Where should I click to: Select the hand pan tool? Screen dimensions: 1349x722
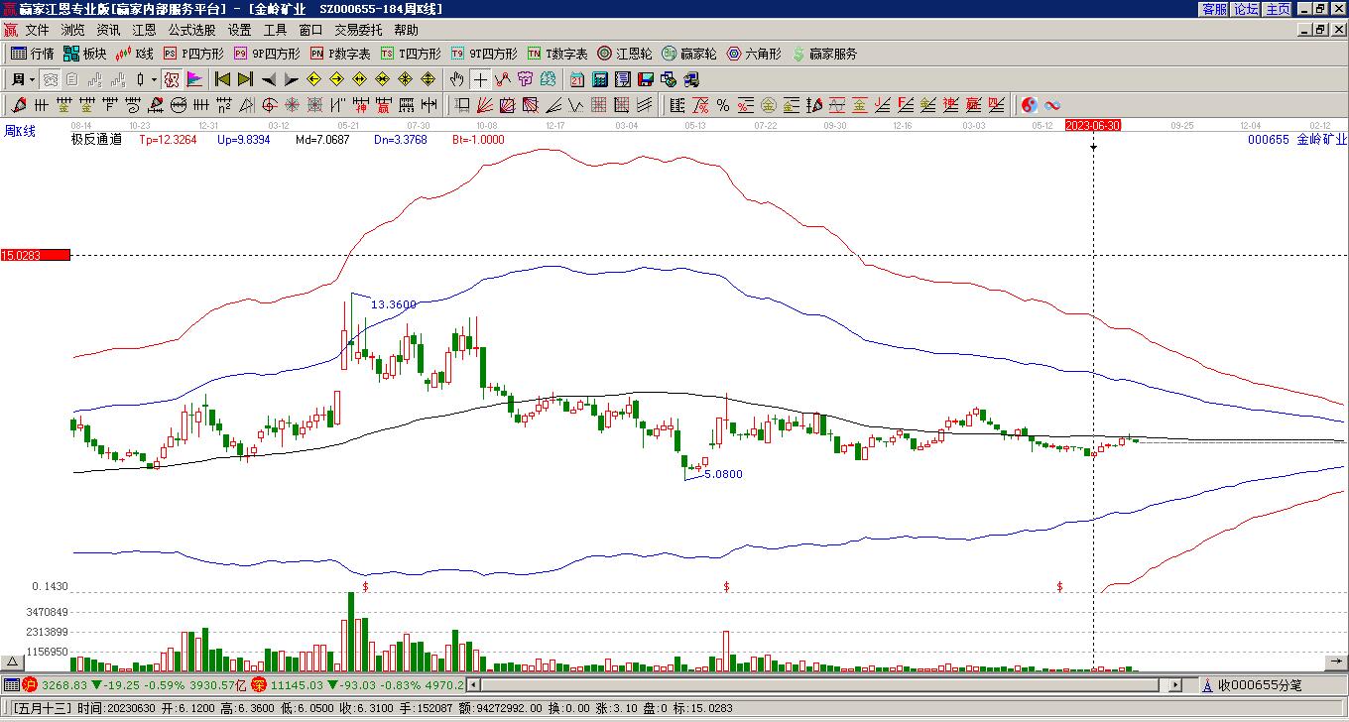click(x=457, y=79)
